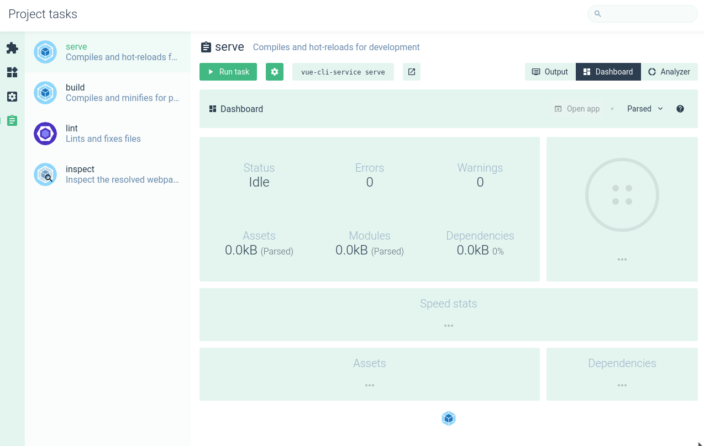This screenshot has width=704, height=446.
Task: Click the Modules 0.0kB (Parsed) value
Action: [370, 251]
